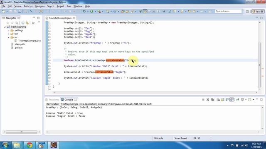Select the TreeMapExample.java editor tab
The image size is (266, 149).
pos(60,18)
